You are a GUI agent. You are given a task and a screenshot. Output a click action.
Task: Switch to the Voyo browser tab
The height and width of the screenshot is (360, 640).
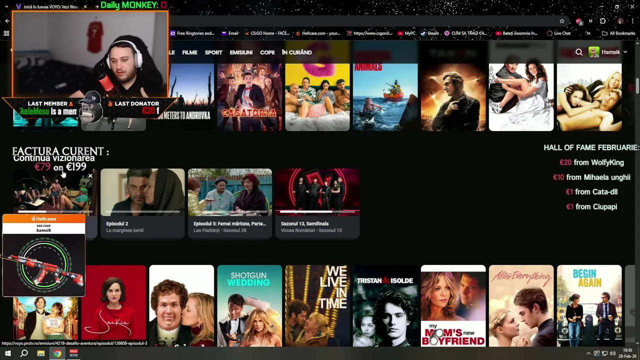[x=50, y=6]
